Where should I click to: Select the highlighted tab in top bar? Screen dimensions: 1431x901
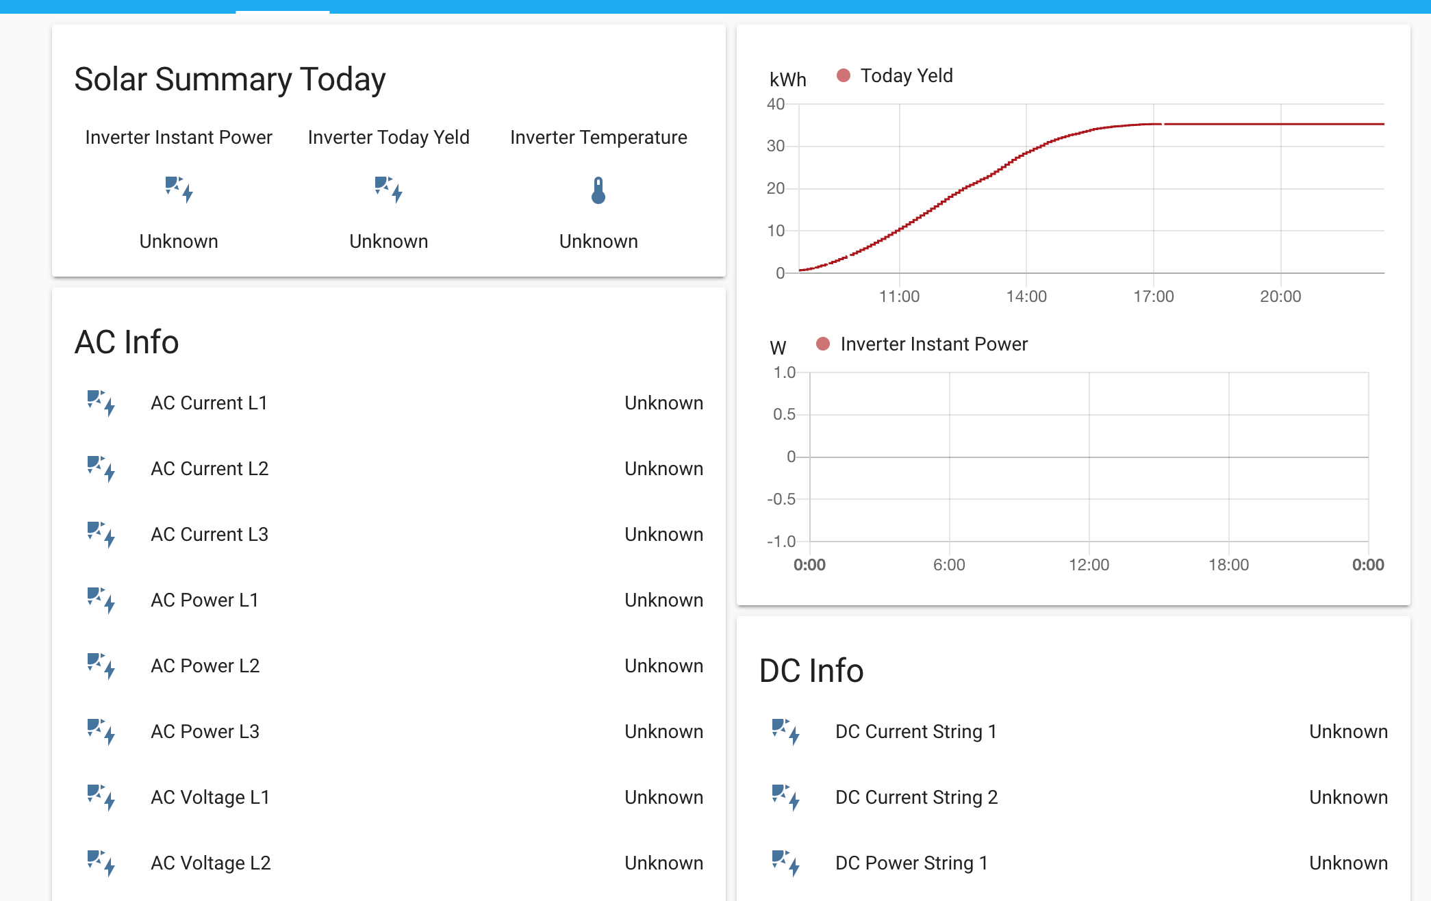[283, 7]
